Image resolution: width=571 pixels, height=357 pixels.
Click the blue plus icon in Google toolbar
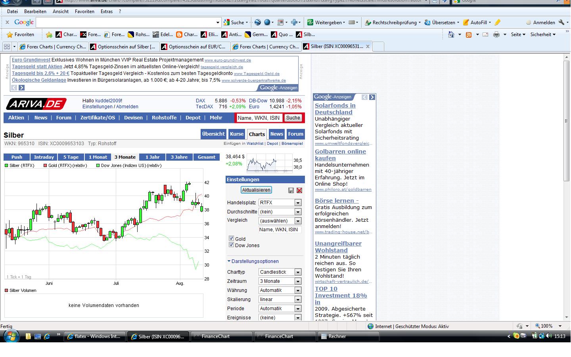coord(294,23)
